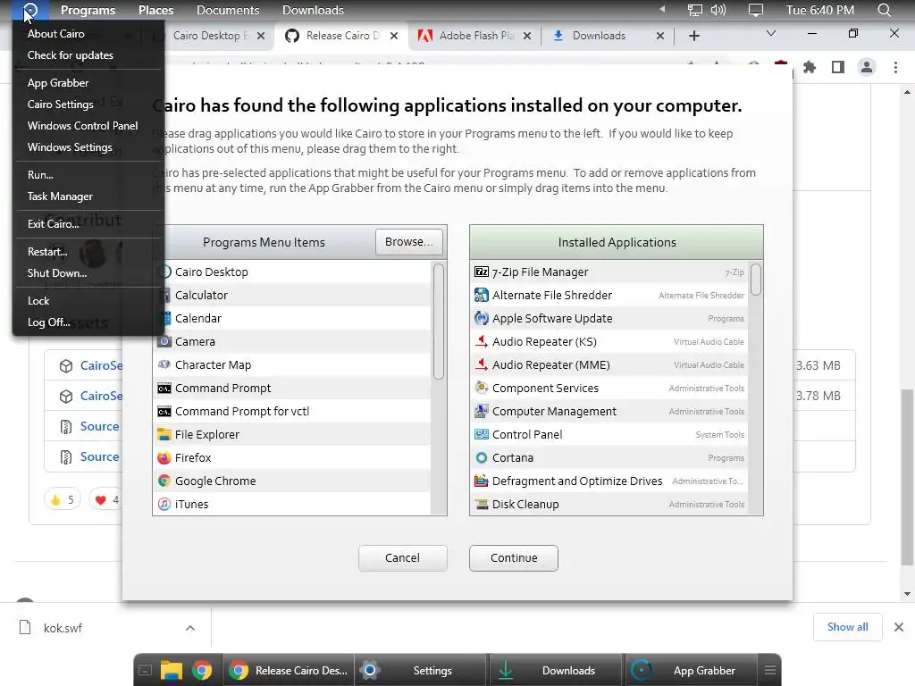
Task: Click the search magnifier in the menu bar
Action: [x=884, y=10]
